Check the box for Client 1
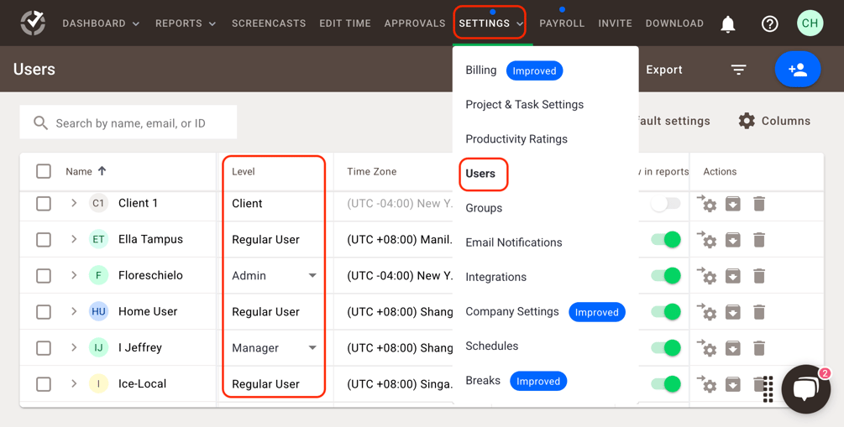Image resolution: width=844 pixels, height=427 pixels. pyautogui.click(x=44, y=204)
